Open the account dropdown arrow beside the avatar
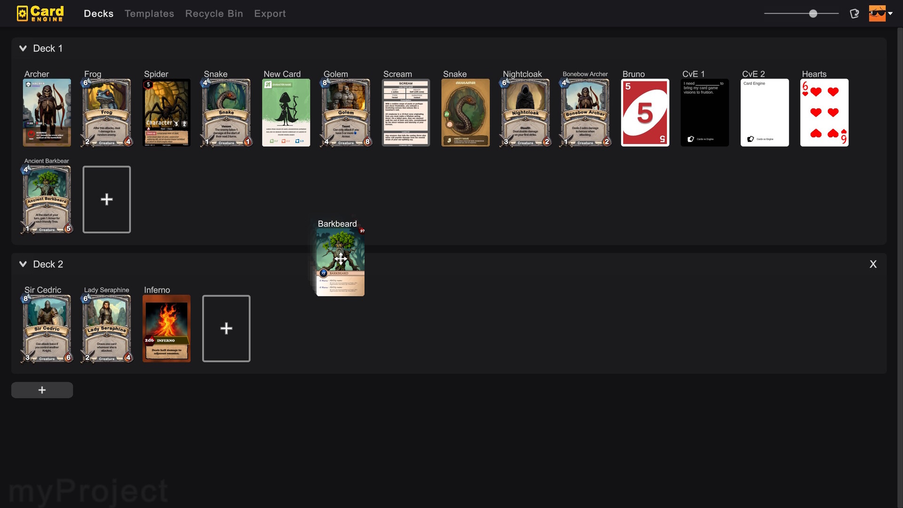This screenshot has height=508, width=903. 891,13
